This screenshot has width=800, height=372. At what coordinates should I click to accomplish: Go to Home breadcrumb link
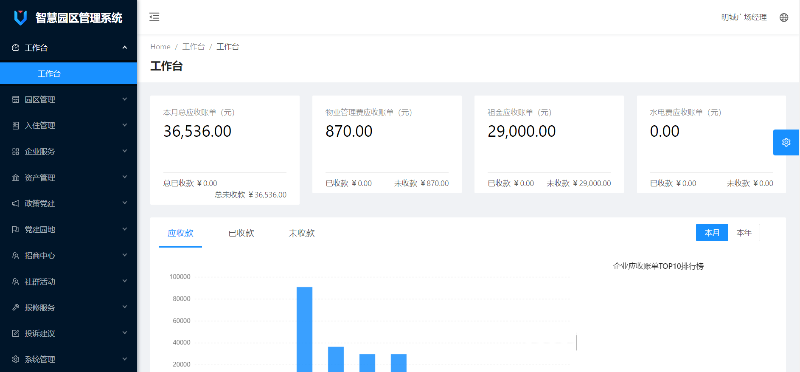(x=160, y=47)
